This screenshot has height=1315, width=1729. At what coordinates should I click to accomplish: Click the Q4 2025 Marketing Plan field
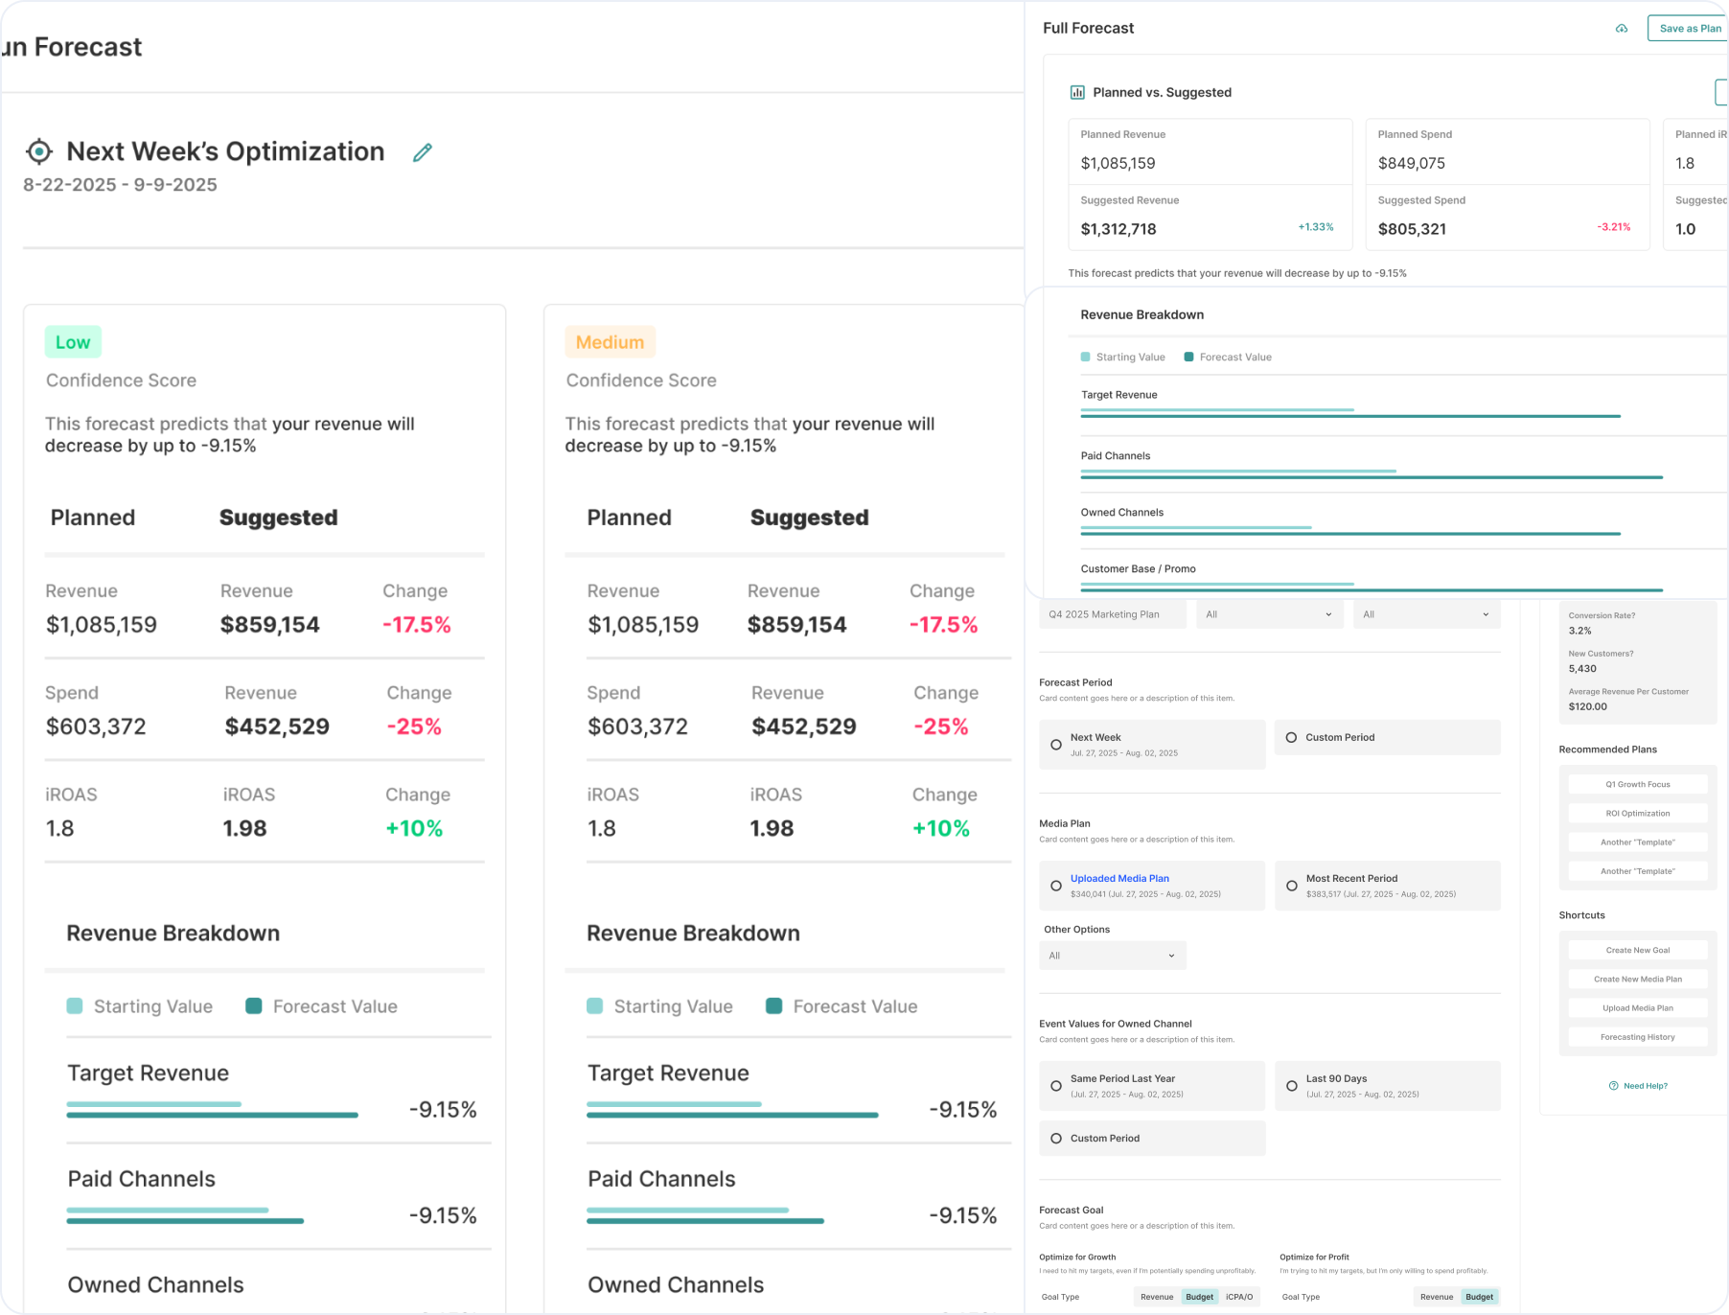[1112, 614]
